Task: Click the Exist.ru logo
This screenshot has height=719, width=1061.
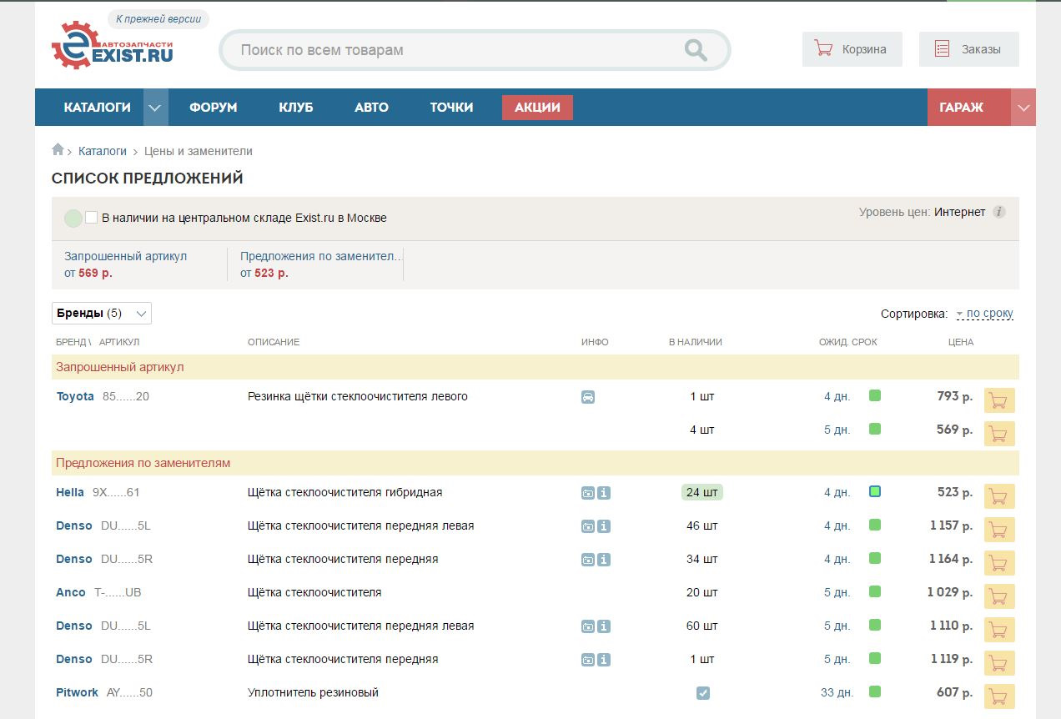Action: click(113, 46)
